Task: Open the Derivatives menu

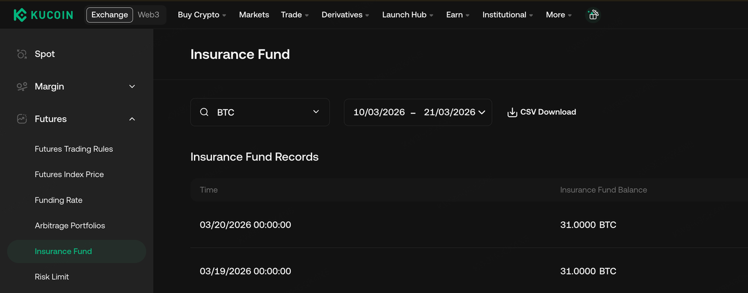Action: (345, 15)
